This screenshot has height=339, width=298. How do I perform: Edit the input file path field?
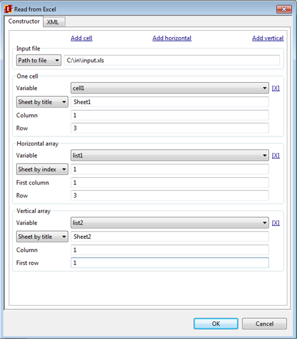click(172, 61)
